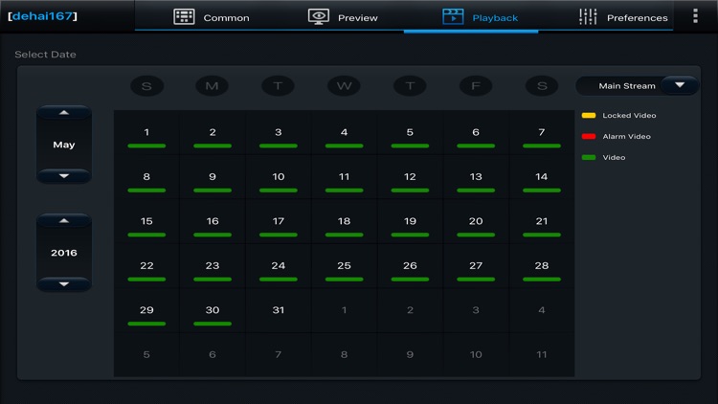Viewport: 718px width, 404px height.
Task: Click the dehai167 device name
Action: [42, 16]
